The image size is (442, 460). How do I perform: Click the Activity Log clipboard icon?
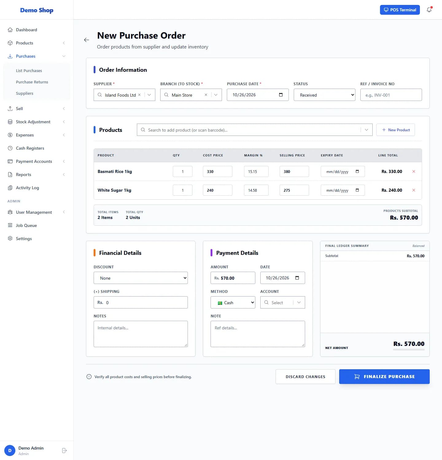tap(10, 188)
